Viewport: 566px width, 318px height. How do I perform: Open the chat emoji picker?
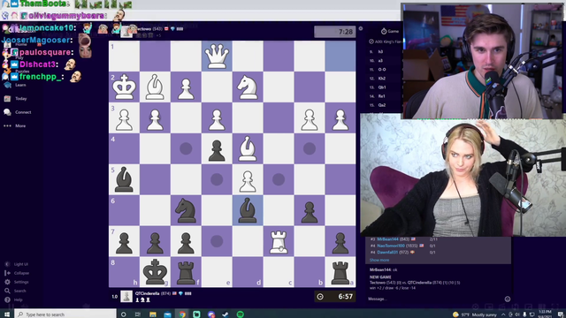[508, 299]
